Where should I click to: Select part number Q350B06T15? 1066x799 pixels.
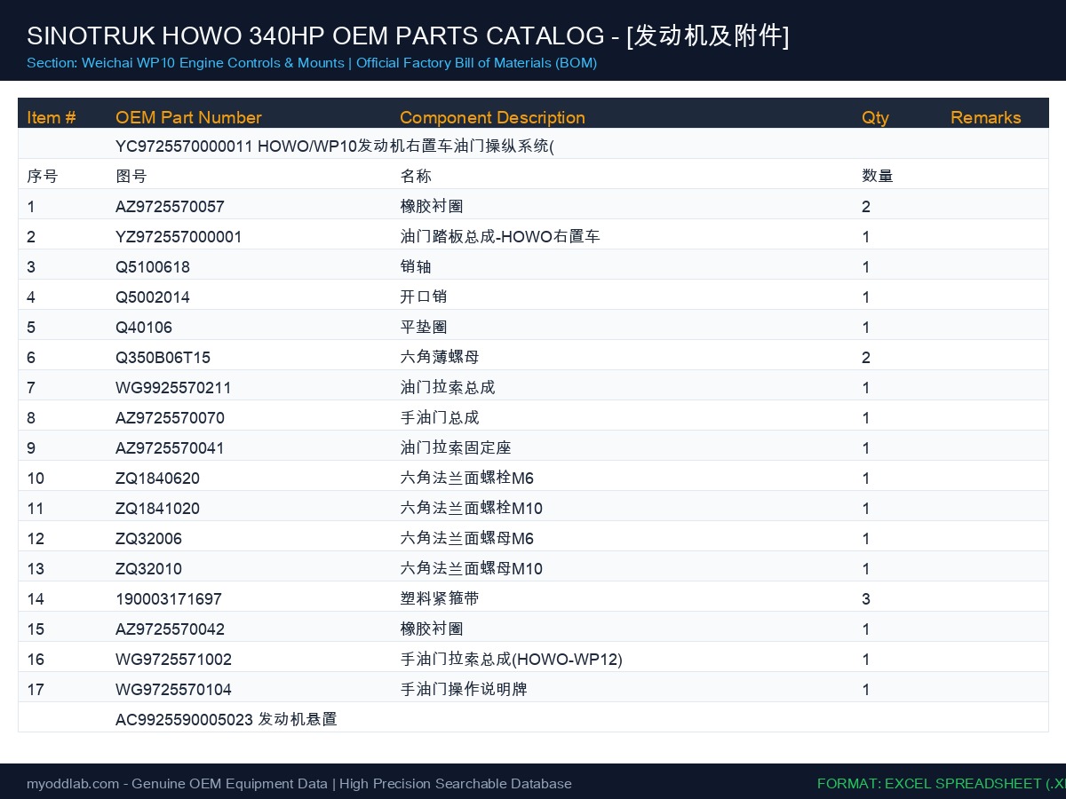tap(163, 358)
